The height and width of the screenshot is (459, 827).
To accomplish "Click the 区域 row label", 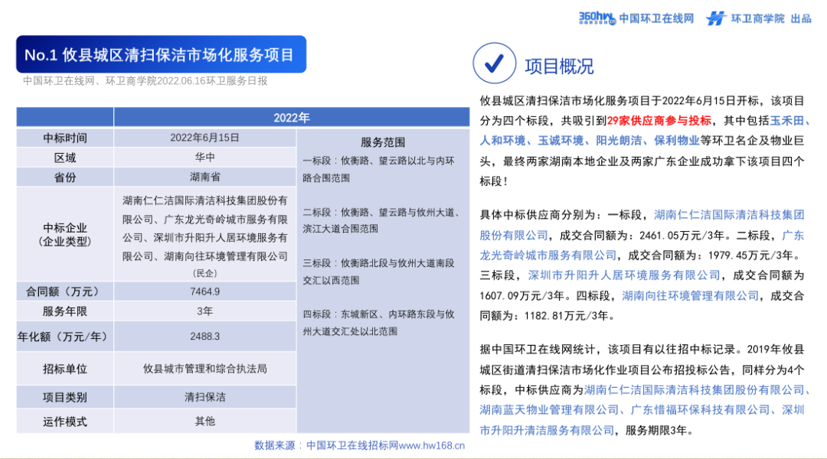I will pos(65,158).
